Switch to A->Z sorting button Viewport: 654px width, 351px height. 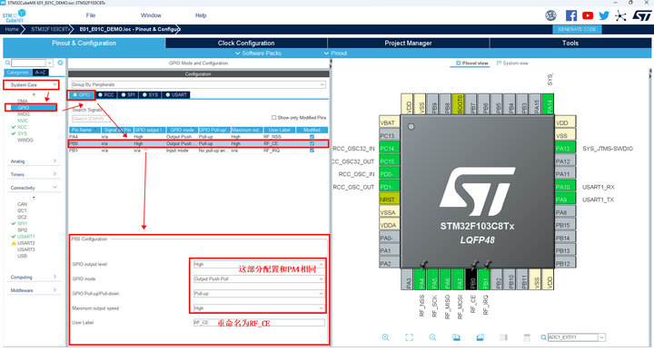tap(40, 73)
